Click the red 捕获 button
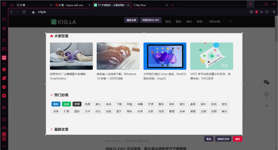 coord(237,139)
